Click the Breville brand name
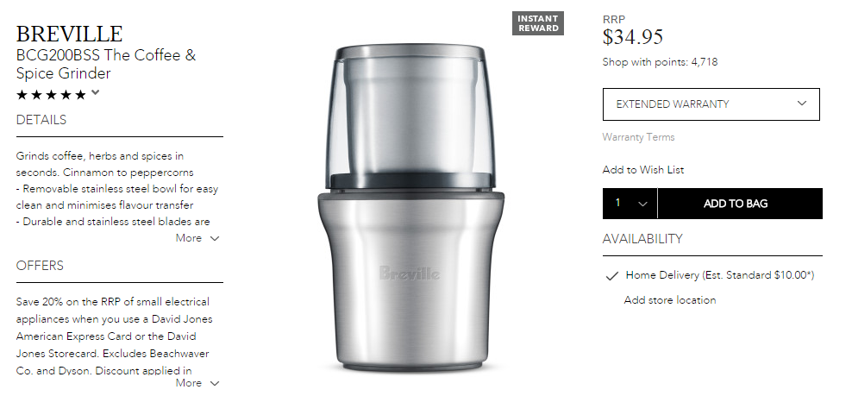The image size is (852, 396). pos(70,34)
